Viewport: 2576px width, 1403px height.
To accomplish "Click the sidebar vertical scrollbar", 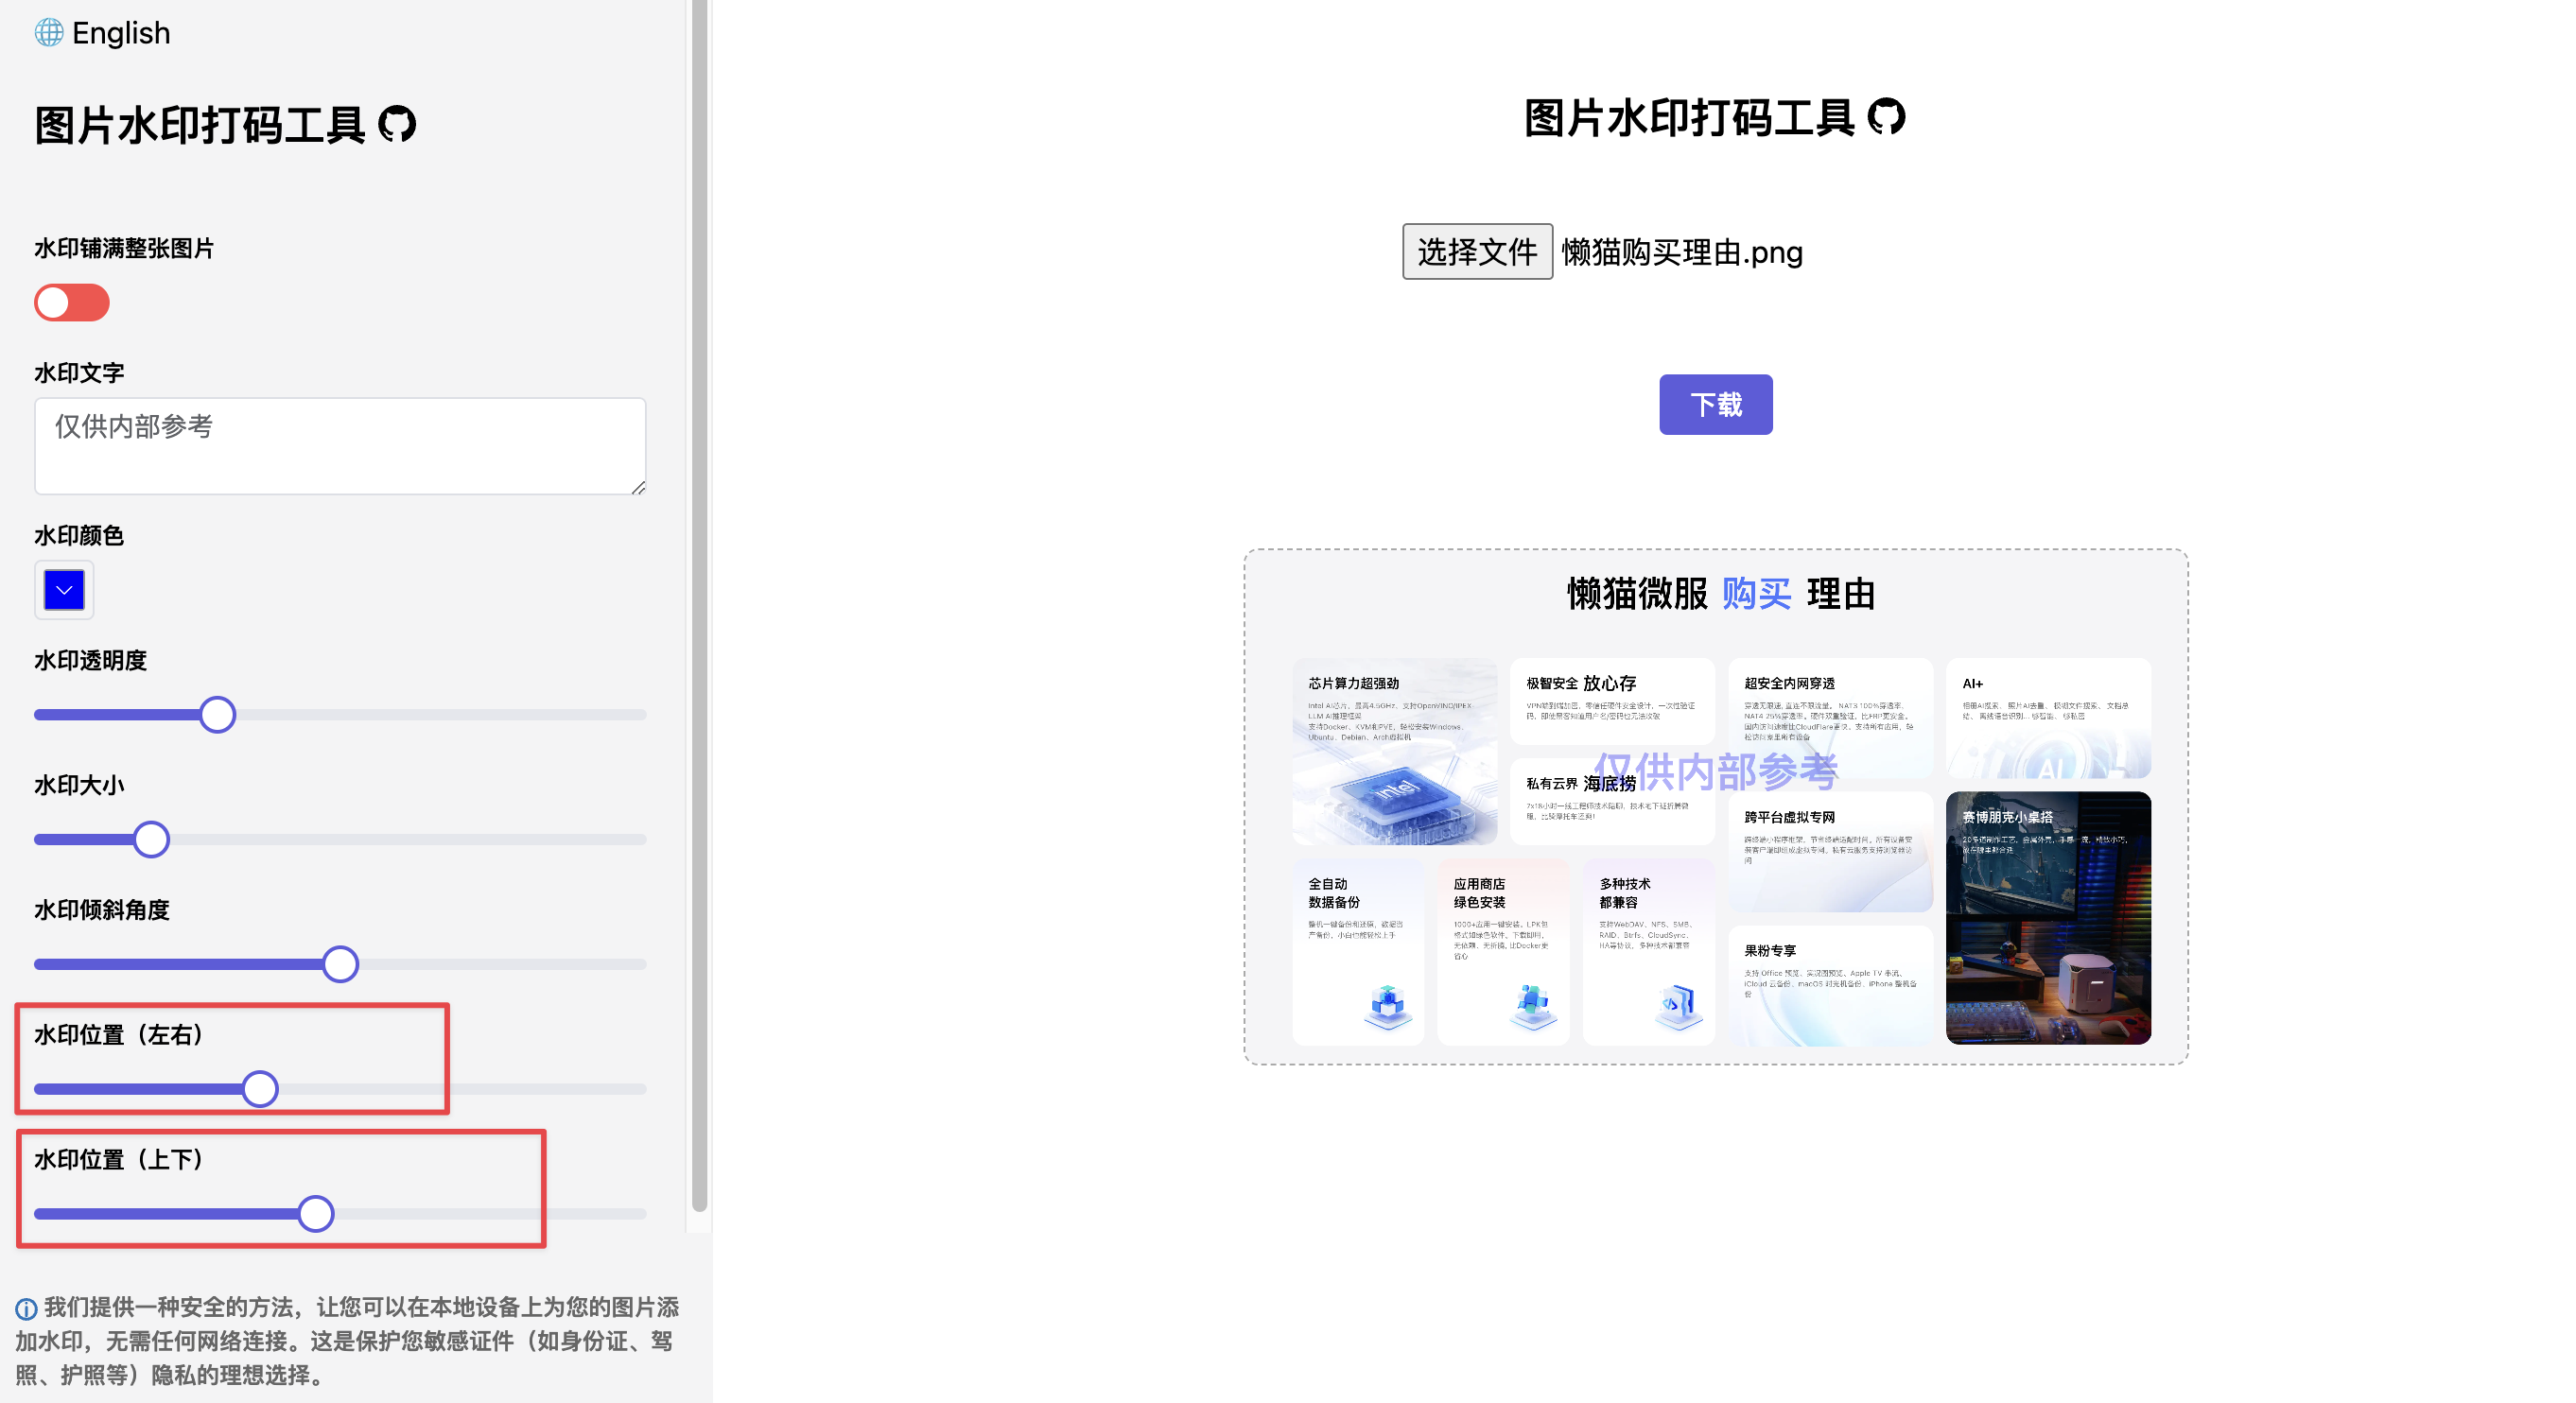I will tap(699, 605).
